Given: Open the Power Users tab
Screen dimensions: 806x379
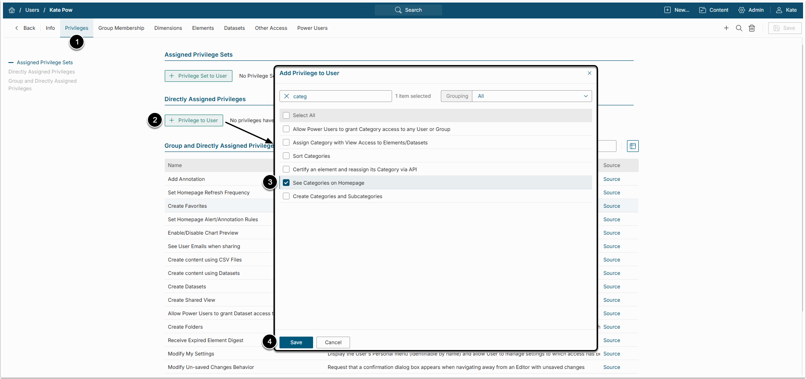Looking at the screenshot, I should pyautogui.click(x=312, y=28).
